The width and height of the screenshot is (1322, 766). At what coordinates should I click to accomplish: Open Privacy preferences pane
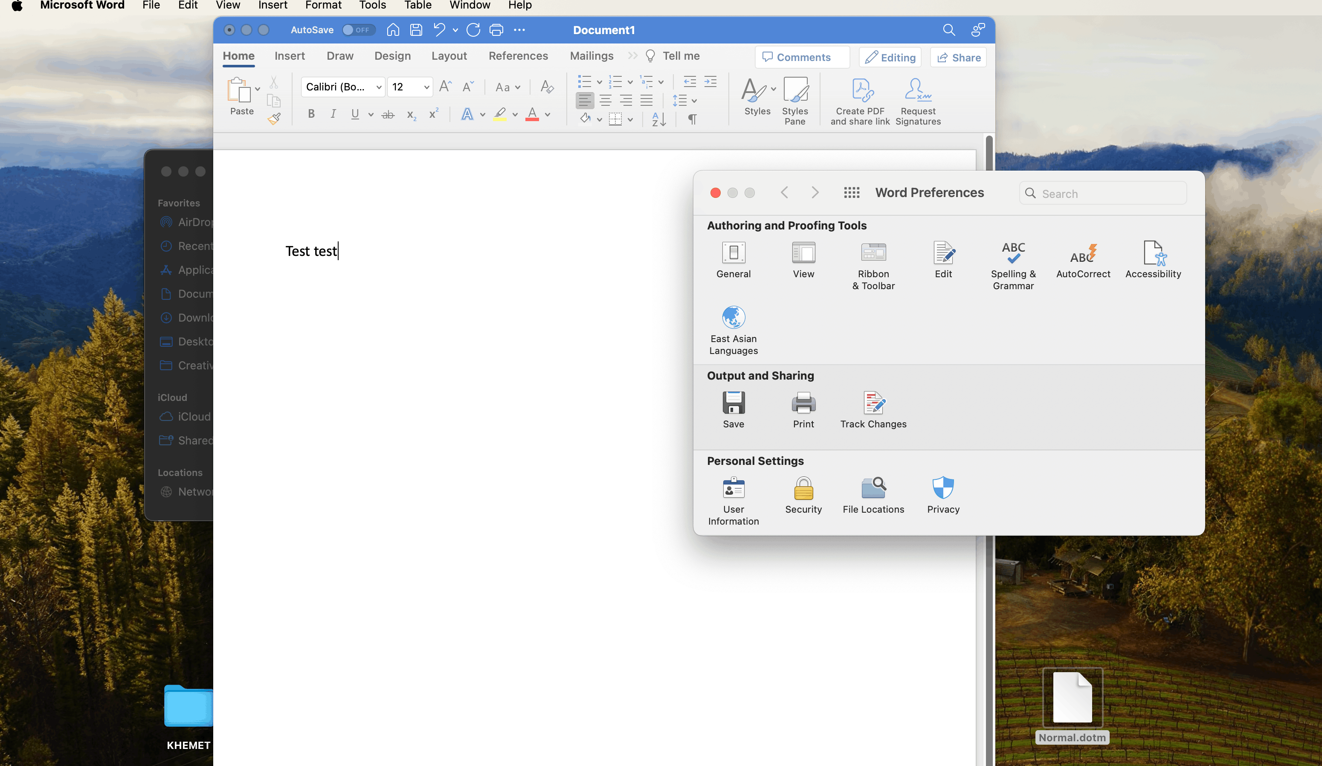coord(943,495)
